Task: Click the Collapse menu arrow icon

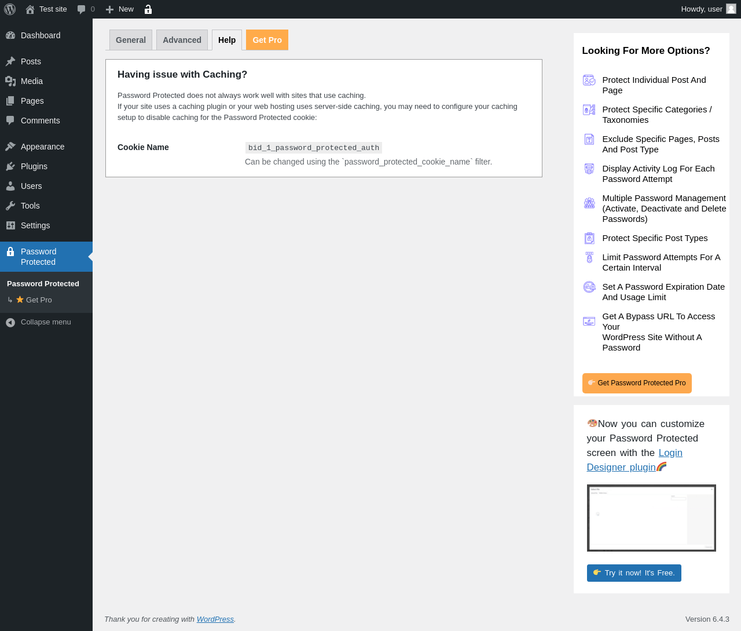Action: 10,322
